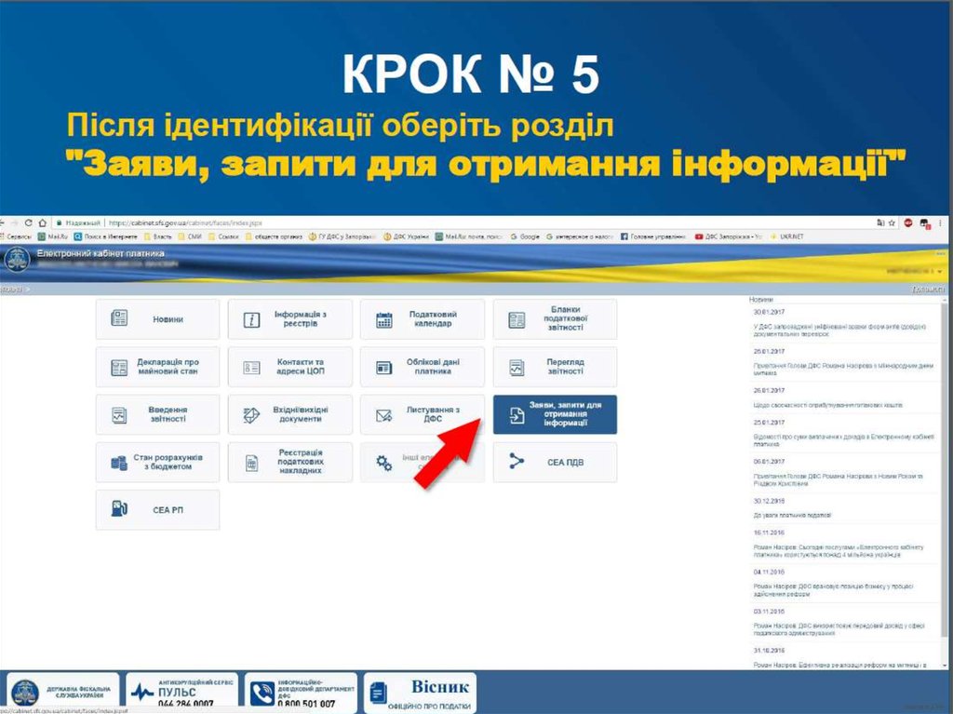Image resolution: width=953 pixels, height=714 pixels.
Task: Open news Відомості про суми виплачених доходів
Action: click(x=843, y=440)
